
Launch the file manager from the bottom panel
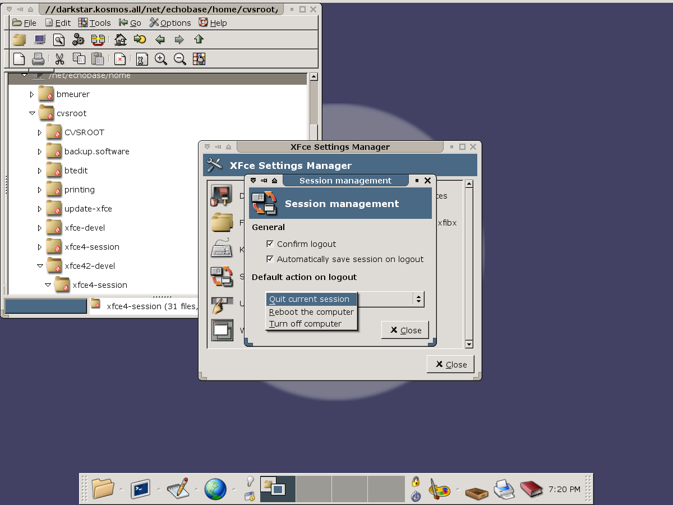click(x=103, y=489)
